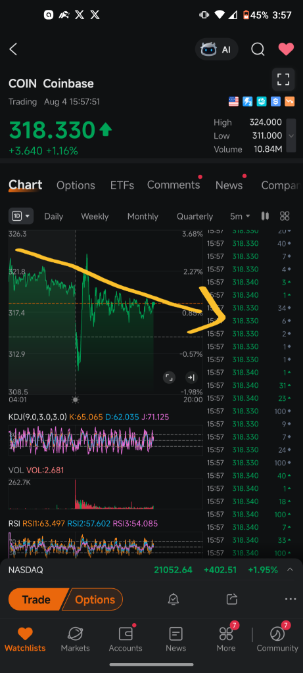Image resolution: width=303 pixels, height=673 pixels.
Task: Tap the tick row with volume 34
Action: tap(250, 308)
